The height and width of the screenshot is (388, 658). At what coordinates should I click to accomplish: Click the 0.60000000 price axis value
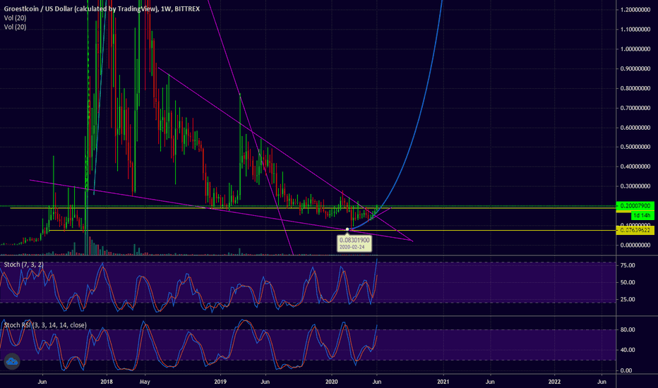tap(635, 128)
